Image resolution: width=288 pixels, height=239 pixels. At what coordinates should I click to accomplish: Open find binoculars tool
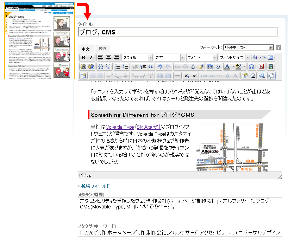pos(100,66)
